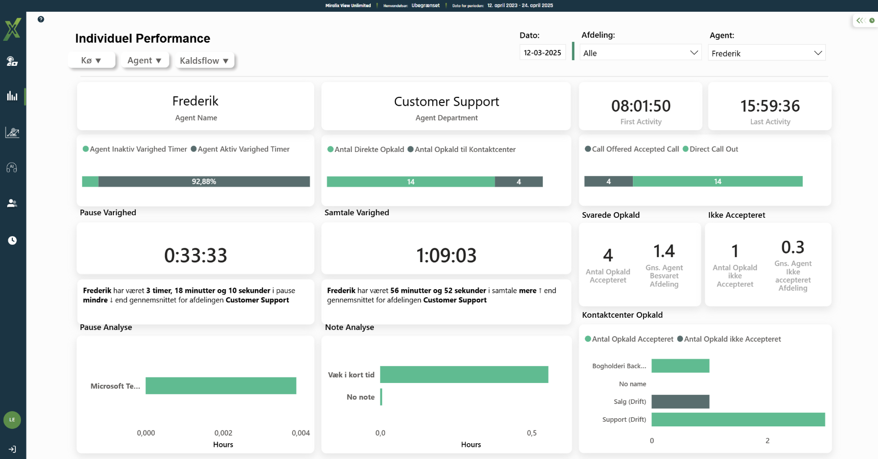Open the Agent dropdown showing Frederik
Screen dimensions: 878x459
click(x=766, y=53)
